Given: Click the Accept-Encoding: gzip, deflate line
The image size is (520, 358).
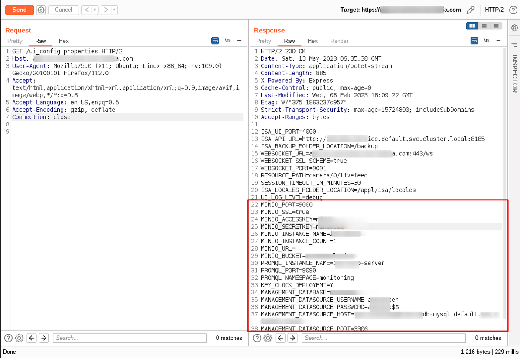Looking at the screenshot, I should (64, 110).
